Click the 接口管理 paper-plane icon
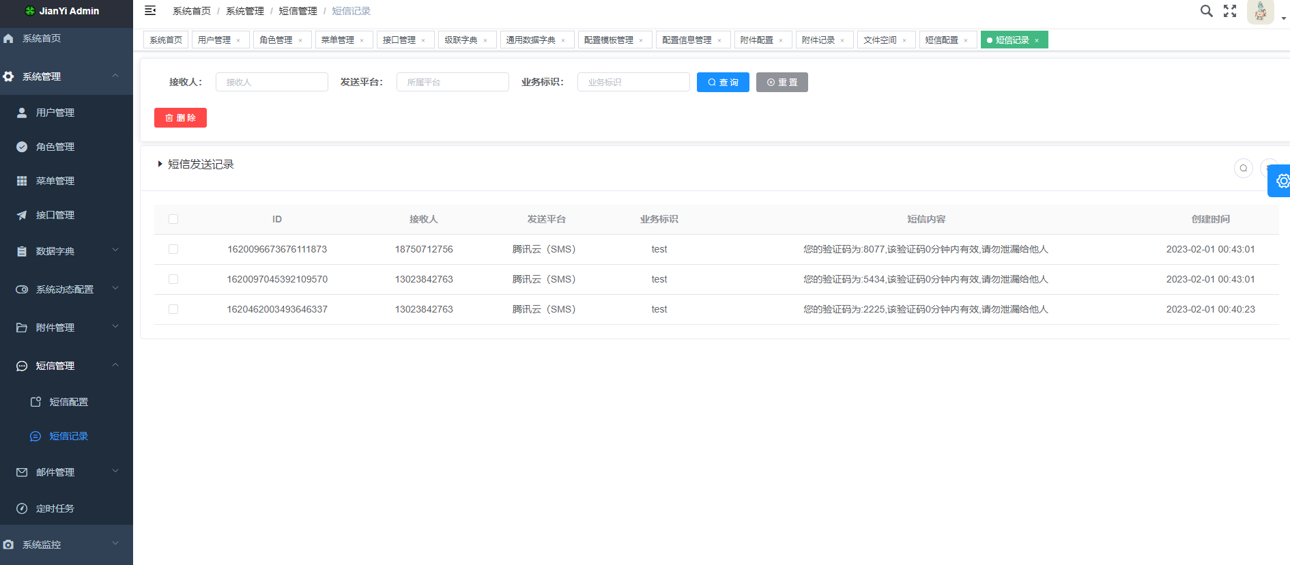Viewport: 1290px width, 565px height. click(22, 215)
